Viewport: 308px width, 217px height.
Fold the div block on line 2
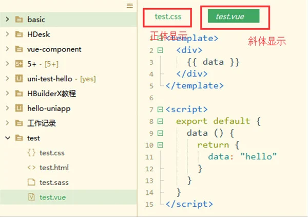tap(160, 50)
